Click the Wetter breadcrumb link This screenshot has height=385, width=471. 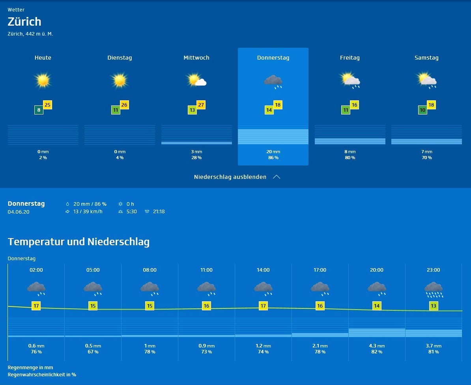(x=16, y=9)
